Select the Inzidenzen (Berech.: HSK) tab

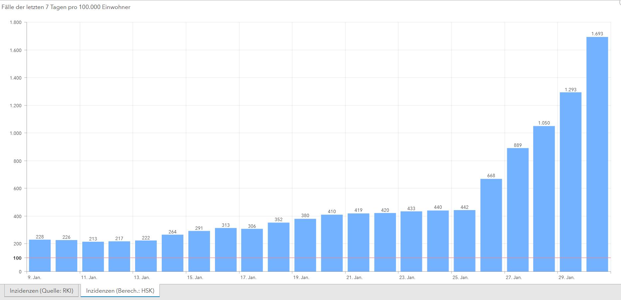click(120, 291)
